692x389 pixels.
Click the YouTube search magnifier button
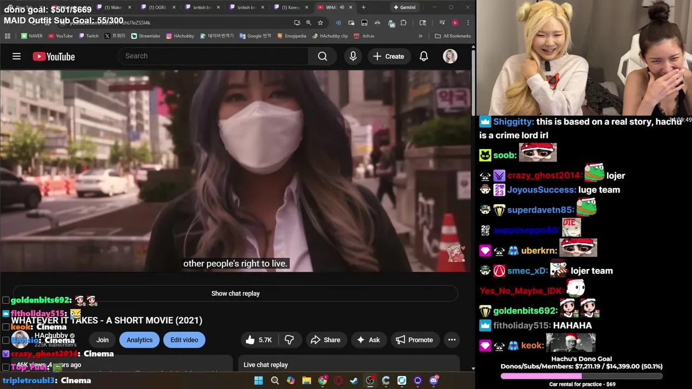322,56
